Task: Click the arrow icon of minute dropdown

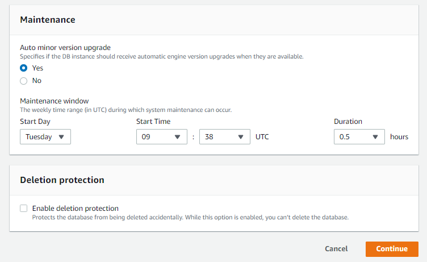Action: tap(241, 137)
